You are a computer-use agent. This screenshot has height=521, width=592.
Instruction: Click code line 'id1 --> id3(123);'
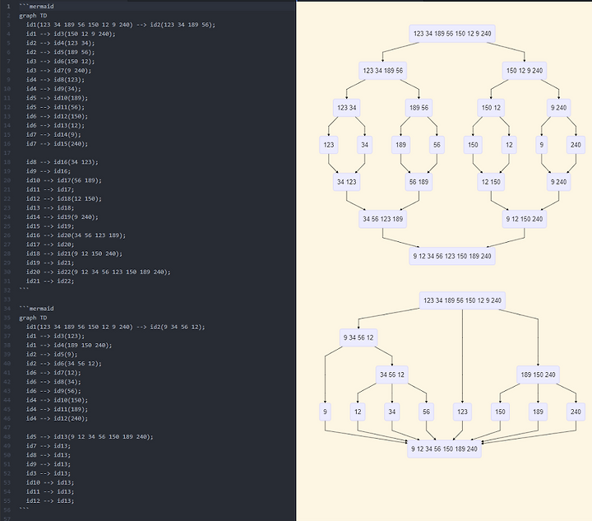tap(55, 336)
